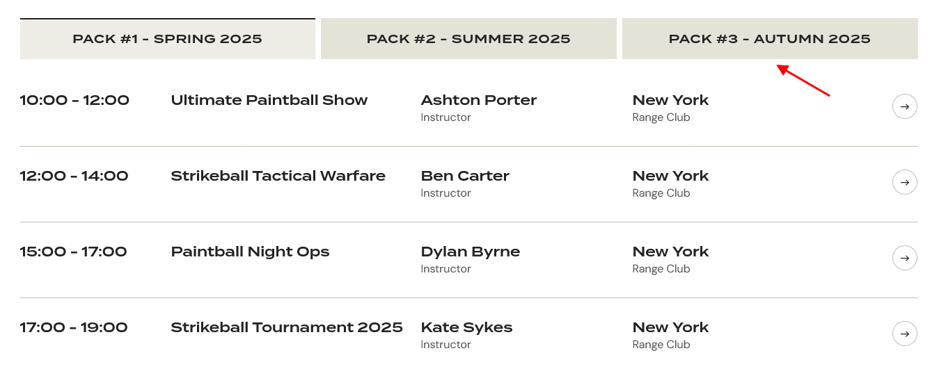Select instructor Kate Sykes
The width and height of the screenshot is (939, 369).
tap(467, 327)
